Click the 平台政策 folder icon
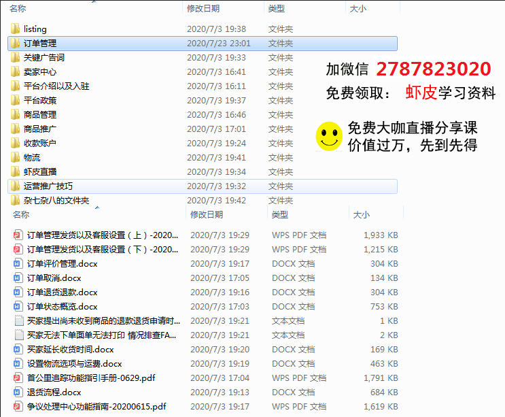This screenshot has width=505, height=417. click(x=15, y=100)
